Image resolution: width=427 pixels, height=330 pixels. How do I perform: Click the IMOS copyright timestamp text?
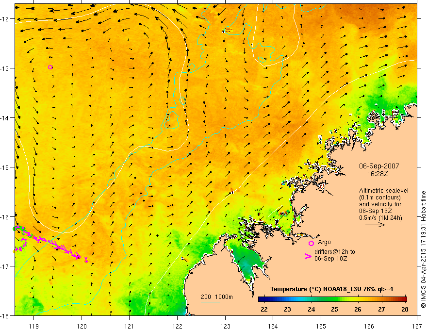[423, 249]
